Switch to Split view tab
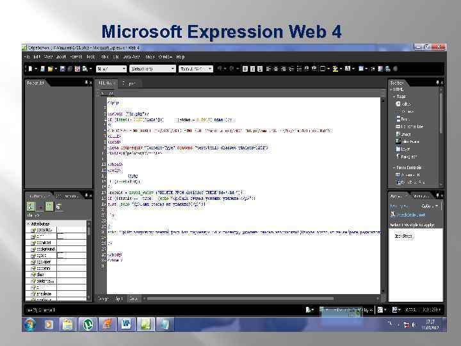461x346 pixels. 119,299
